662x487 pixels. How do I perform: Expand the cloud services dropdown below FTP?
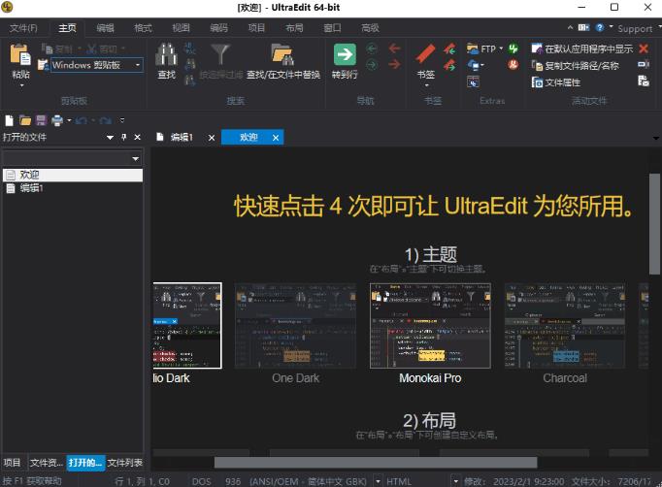tap(481, 65)
